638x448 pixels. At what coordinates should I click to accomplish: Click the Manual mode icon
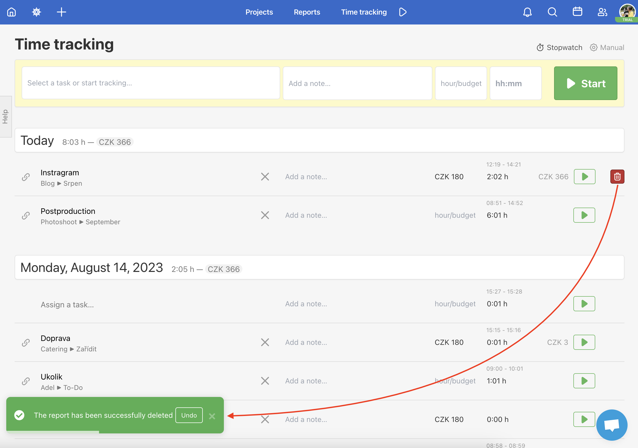593,47
